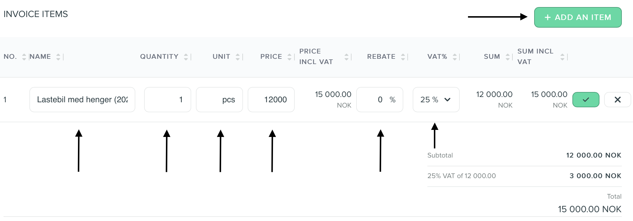633x221 pixels.
Task: Click the REBATE column header label
Action: 381,57
